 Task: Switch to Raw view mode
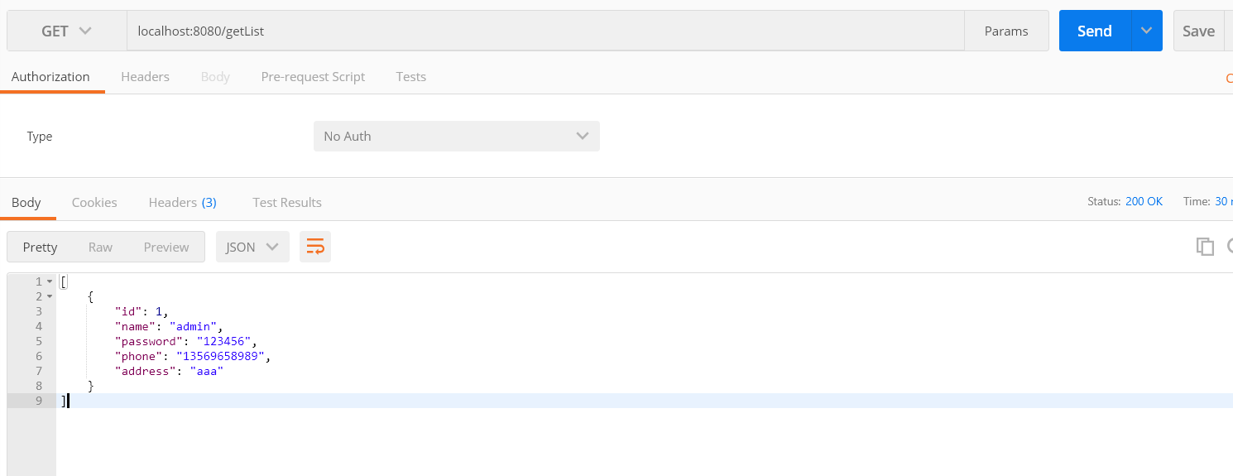point(100,247)
